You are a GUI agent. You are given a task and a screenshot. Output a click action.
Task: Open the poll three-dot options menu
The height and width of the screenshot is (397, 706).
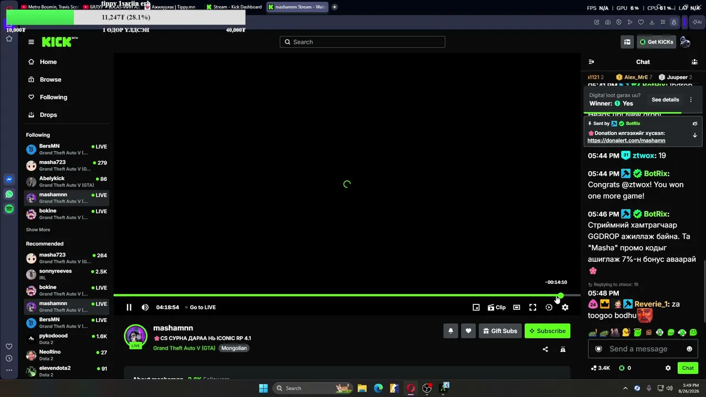click(x=691, y=100)
